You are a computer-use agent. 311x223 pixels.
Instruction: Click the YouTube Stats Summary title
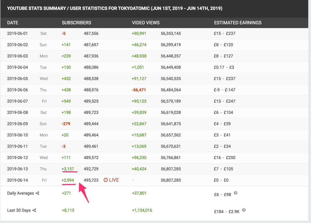pos(115,9)
